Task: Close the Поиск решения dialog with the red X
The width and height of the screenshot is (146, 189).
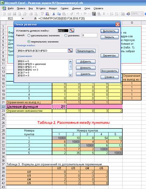Action: tap(117, 25)
